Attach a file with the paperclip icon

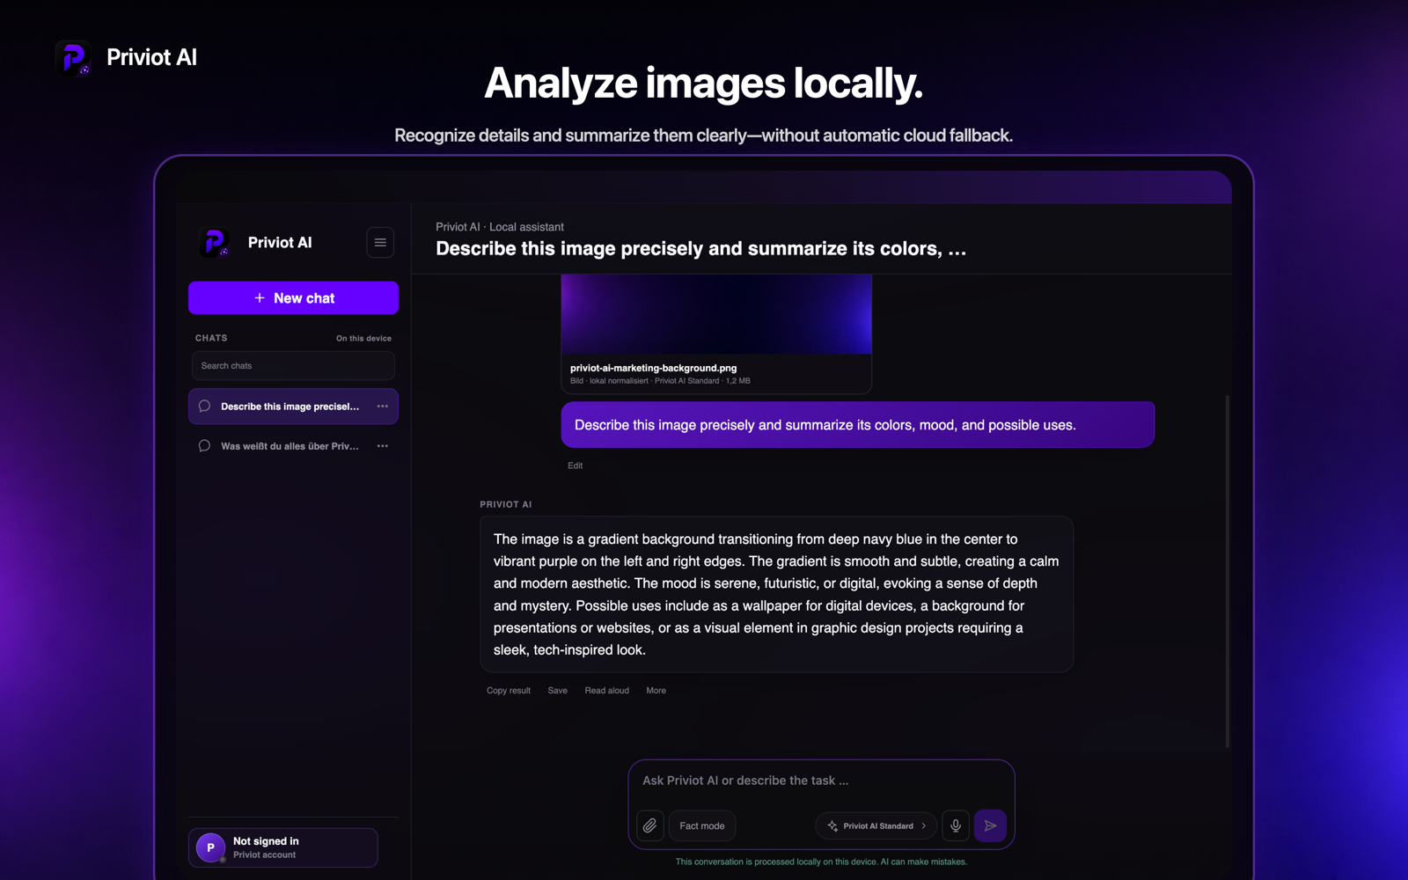(649, 825)
